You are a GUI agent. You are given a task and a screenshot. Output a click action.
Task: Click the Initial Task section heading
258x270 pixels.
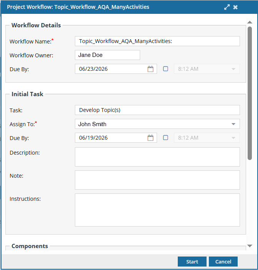(x=27, y=94)
